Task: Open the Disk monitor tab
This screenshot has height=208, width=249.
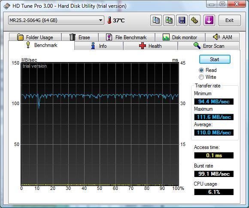Action: pos(180,37)
